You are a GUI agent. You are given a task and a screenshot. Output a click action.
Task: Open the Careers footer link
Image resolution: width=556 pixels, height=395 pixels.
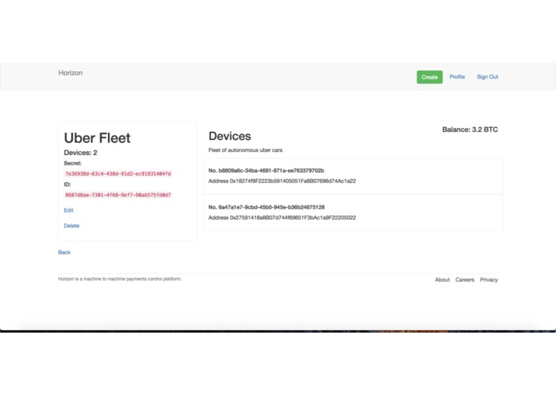point(465,280)
